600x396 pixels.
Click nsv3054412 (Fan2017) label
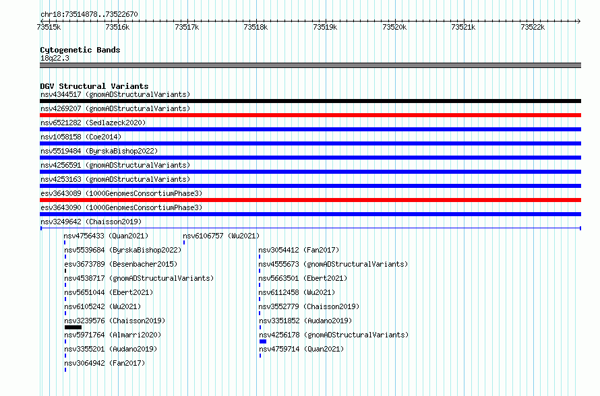(x=299, y=250)
